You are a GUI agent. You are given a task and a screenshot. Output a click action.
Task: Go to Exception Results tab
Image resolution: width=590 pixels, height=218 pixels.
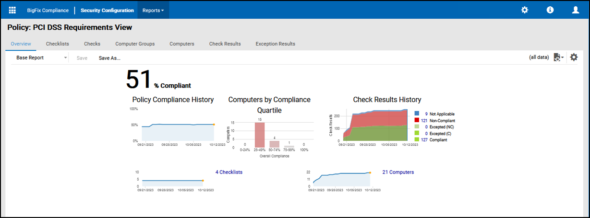275,44
